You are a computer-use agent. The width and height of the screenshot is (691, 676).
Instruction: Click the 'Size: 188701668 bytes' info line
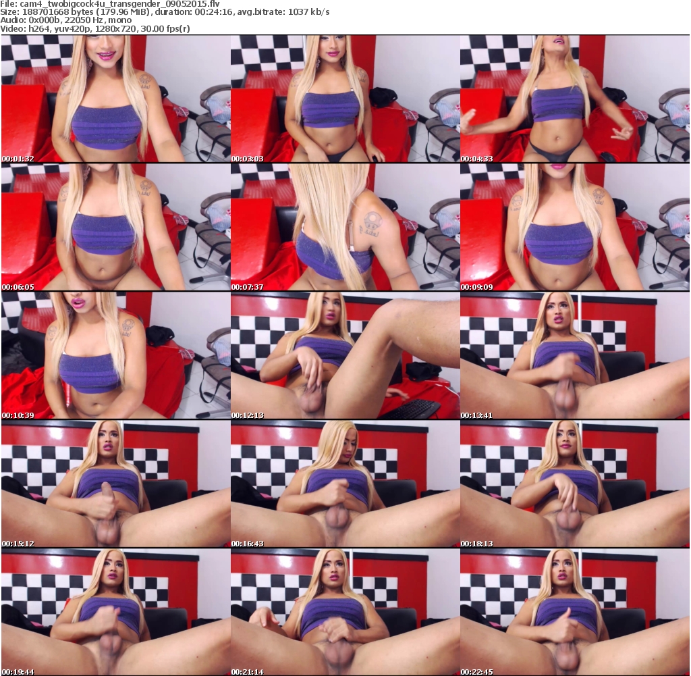point(165,12)
